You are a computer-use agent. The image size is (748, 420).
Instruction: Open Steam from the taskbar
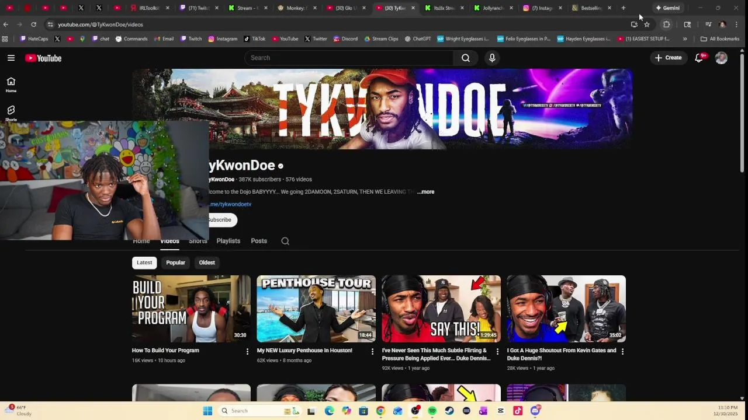449,411
